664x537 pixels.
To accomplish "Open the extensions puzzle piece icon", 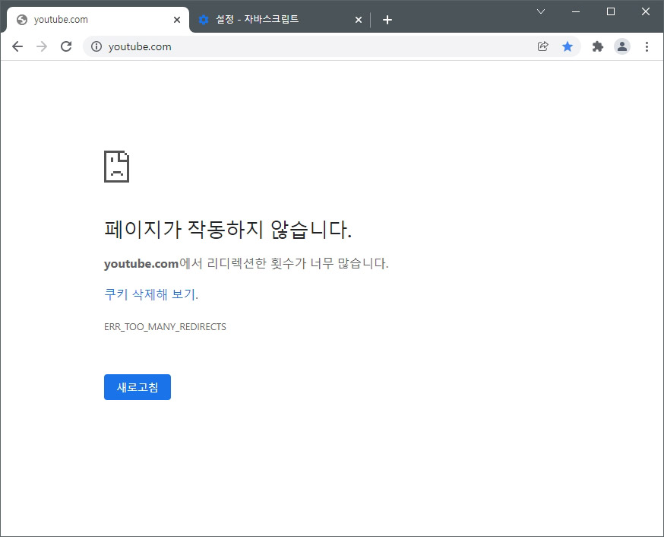I will [x=597, y=46].
